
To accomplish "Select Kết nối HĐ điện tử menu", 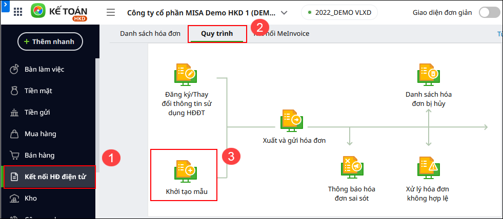I will (x=49, y=177).
